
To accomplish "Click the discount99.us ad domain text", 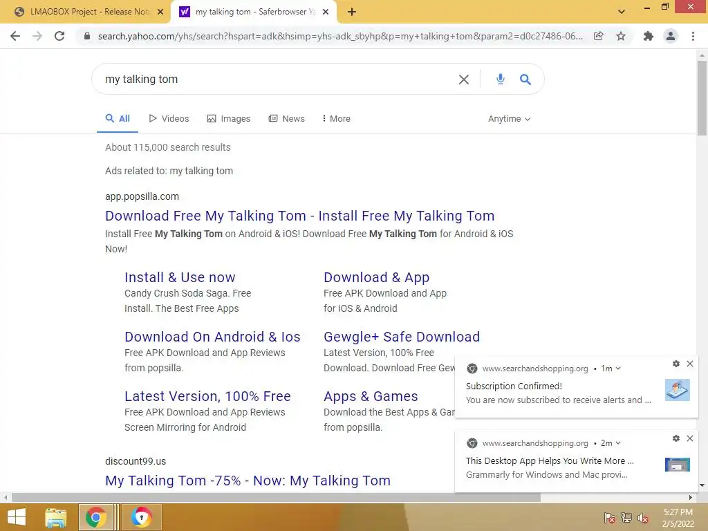I will pos(136,461).
